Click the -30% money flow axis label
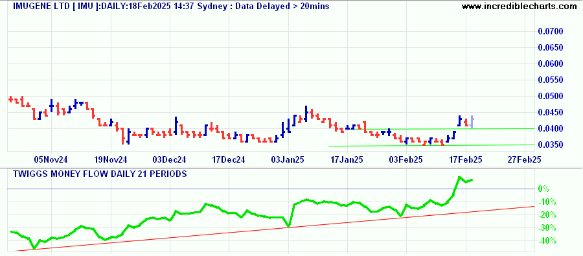583x256 pixels. coord(547,228)
